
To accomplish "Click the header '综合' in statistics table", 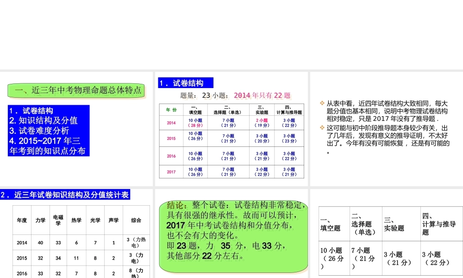I will pyautogui.click(x=136, y=221).
